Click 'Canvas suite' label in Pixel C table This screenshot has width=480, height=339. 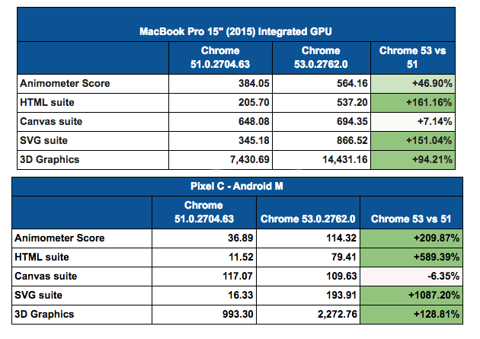pos(46,276)
